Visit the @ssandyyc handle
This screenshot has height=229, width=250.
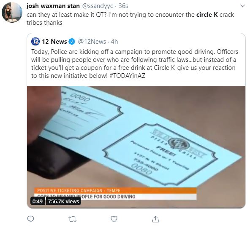[x=98, y=6]
